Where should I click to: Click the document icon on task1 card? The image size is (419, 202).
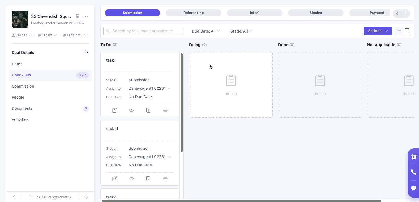click(x=148, y=110)
